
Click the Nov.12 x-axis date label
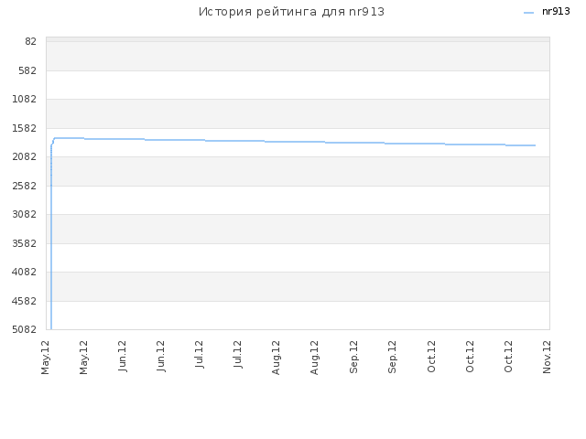click(547, 357)
